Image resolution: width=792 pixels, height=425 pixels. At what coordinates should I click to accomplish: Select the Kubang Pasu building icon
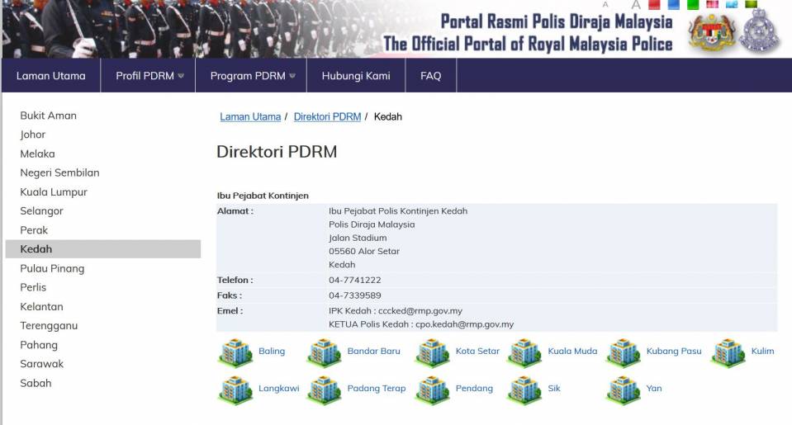[624, 352]
